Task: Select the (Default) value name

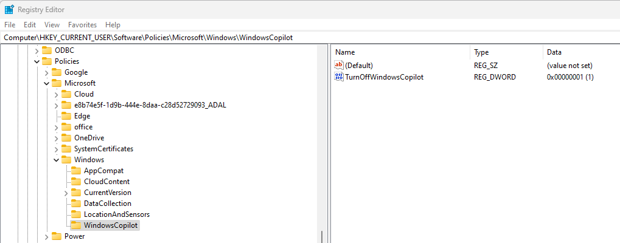Action: click(359, 65)
